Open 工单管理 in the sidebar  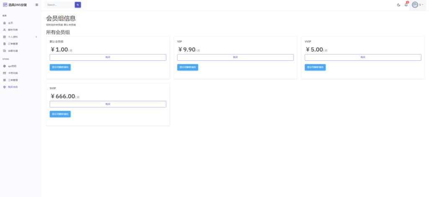coord(13,80)
